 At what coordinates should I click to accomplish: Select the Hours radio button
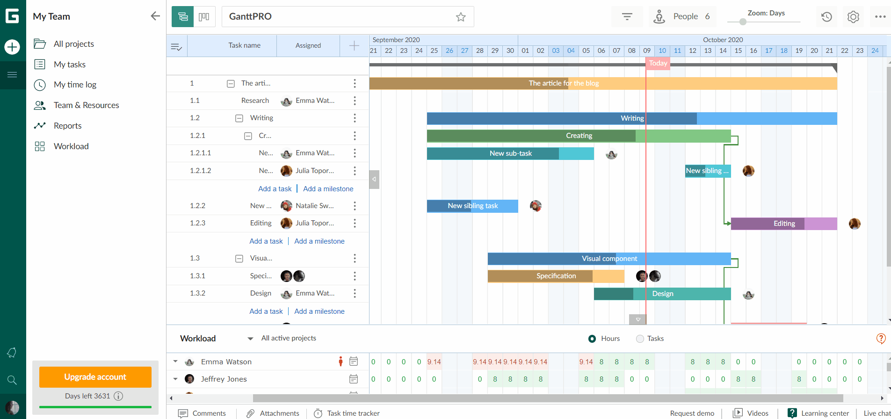(592, 339)
